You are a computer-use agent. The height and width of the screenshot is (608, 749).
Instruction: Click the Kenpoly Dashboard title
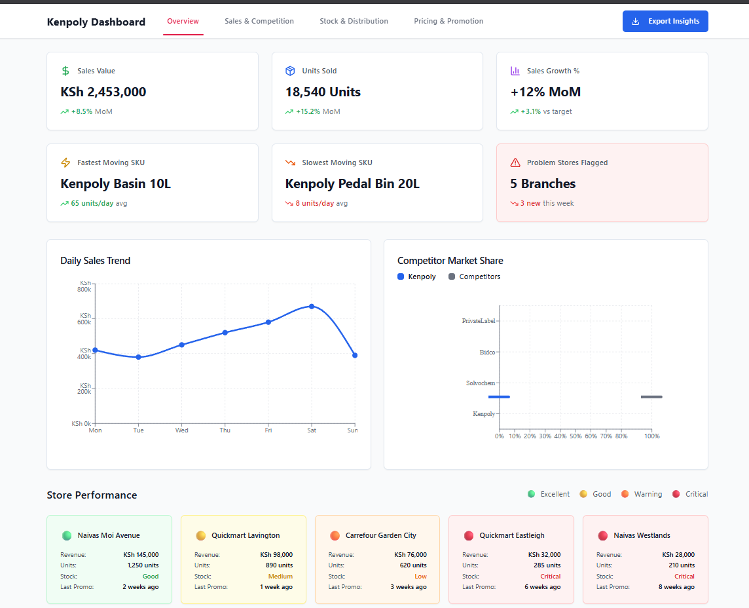click(96, 22)
